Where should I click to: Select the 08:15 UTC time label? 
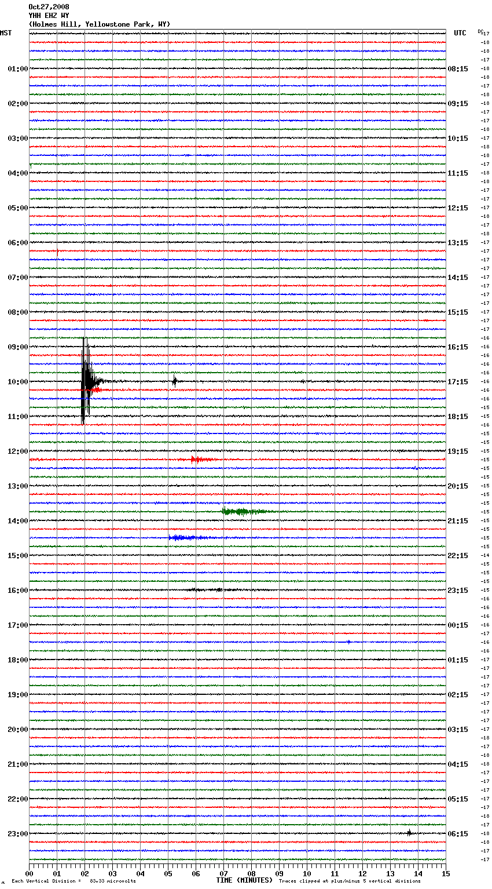pos(458,69)
